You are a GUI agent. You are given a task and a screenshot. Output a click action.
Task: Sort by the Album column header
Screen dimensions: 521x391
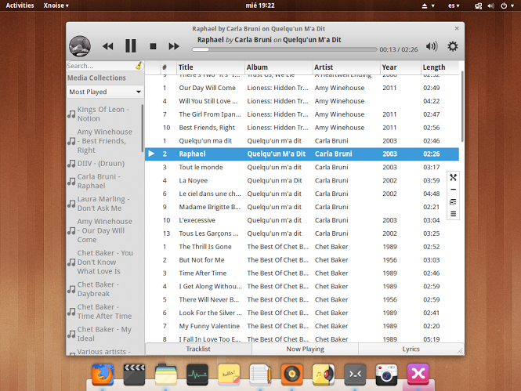pyautogui.click(x=278, y=67)
